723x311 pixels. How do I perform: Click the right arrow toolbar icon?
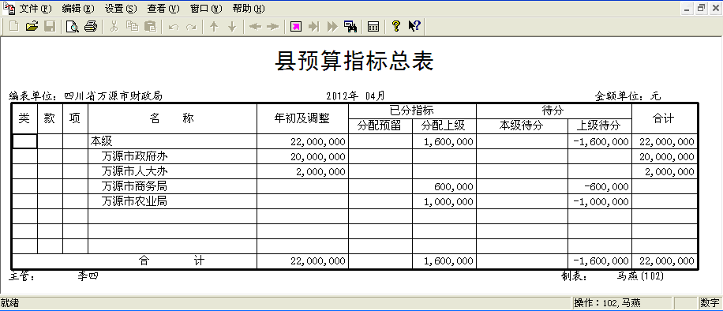[273, 26]
